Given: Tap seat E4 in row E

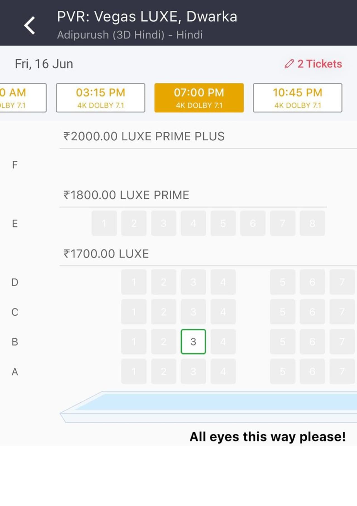Looking at the screenshot, I should 193,223.
